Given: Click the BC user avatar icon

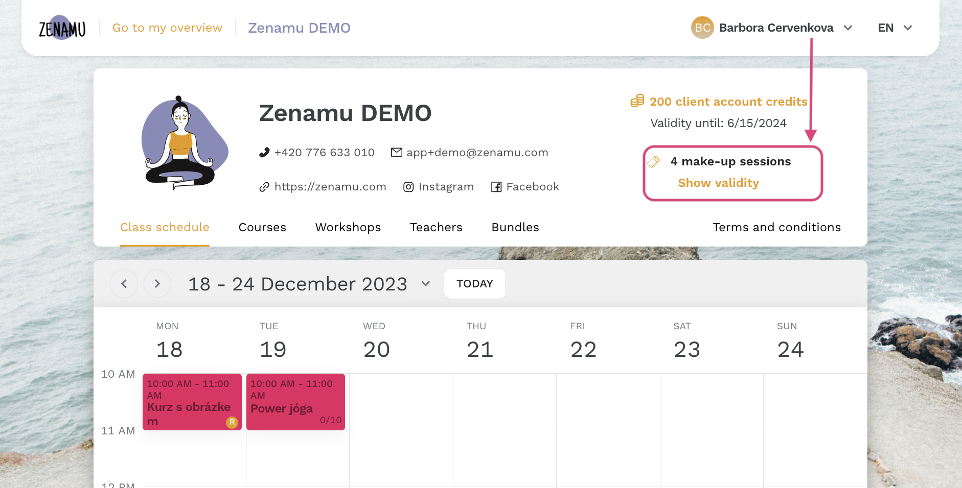Looking at the screenshot, I should click(x=702, y=28).
